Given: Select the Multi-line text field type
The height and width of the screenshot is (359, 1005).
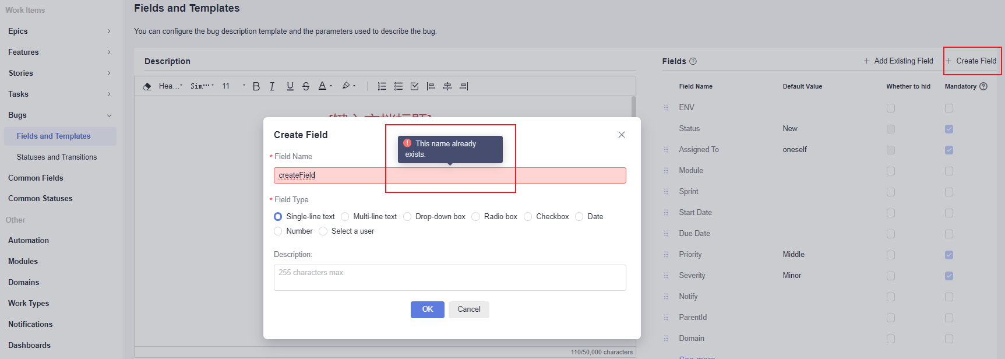Looking at the screenshot, I should click(x=345, y=217).
